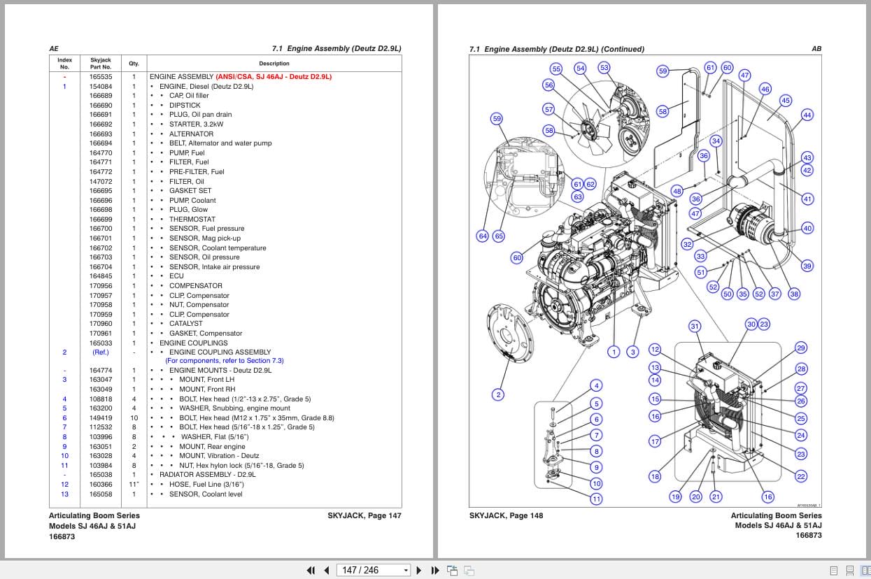Go to the previous page
Screen dimensions: 871x579
click(x=327, y=571)
